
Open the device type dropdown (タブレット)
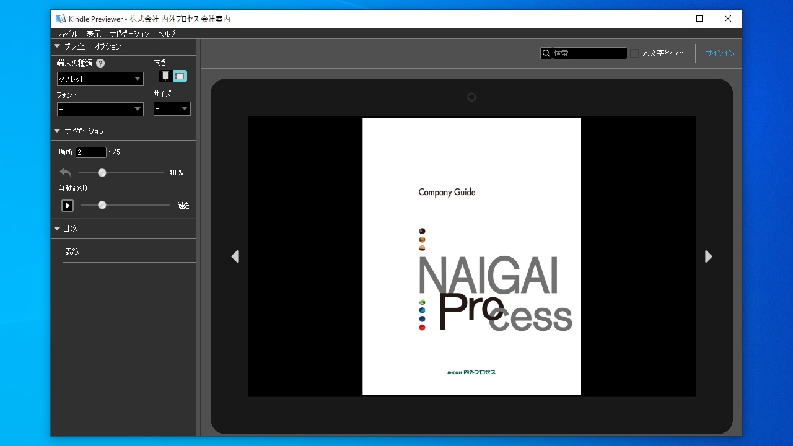[100, 79]
